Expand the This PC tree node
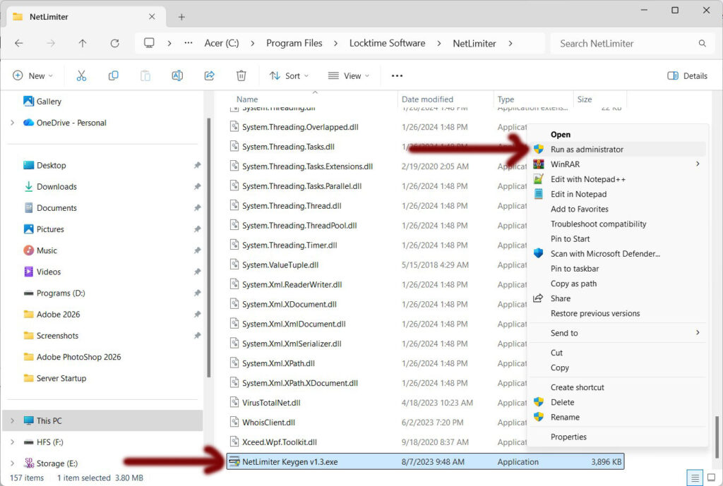This screenshot has width=723, height=486. [x=12, y=420]
